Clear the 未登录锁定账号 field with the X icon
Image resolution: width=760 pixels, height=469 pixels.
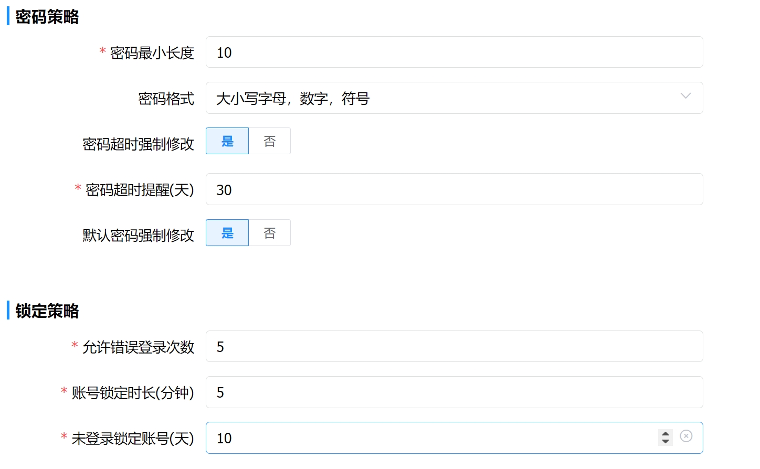click(686, 436)
